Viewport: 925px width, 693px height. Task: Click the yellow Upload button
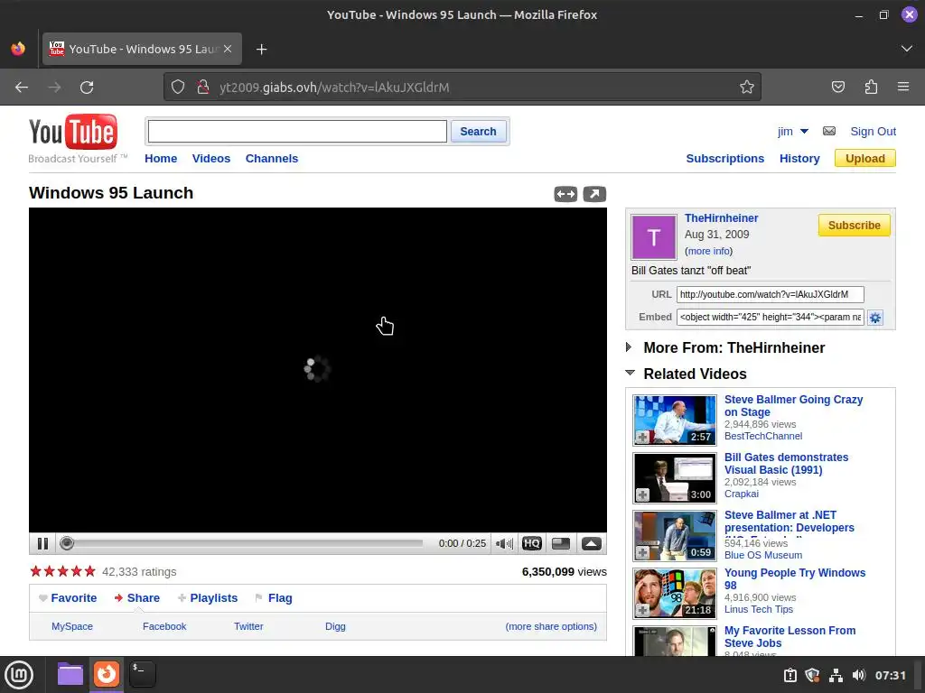(864, 159)
